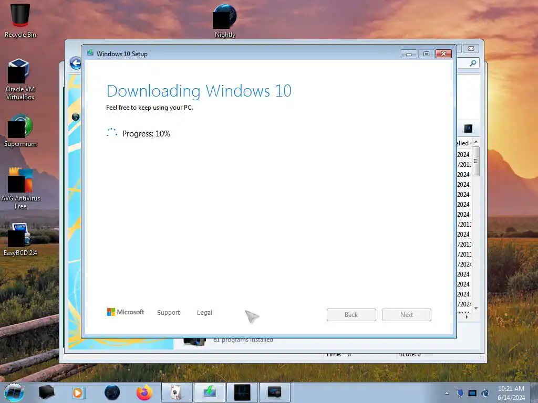Viewport: 538px width, 403px height.
Task: Show hidden system tray icons arrow
Action: click(447, 393)
